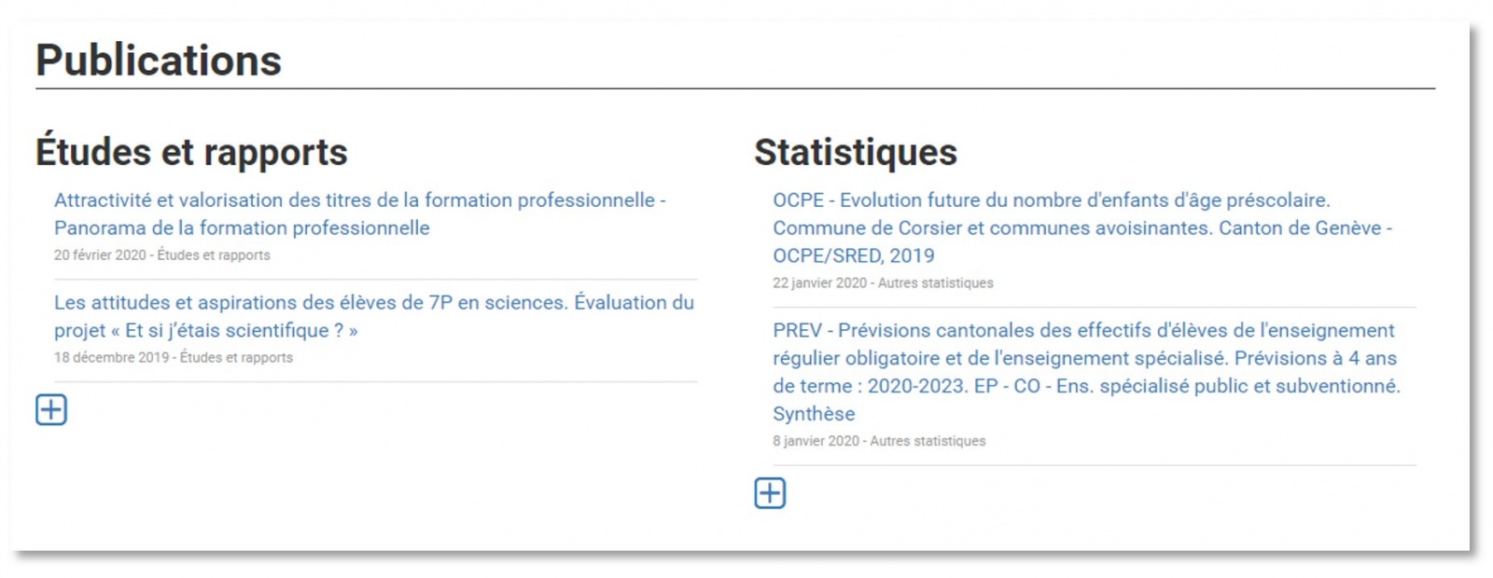This screenshot has height=578, width=1493.
Task: Click the word Synthèse in PREV link
Action: pyautogui.click(x=814, y=414)
